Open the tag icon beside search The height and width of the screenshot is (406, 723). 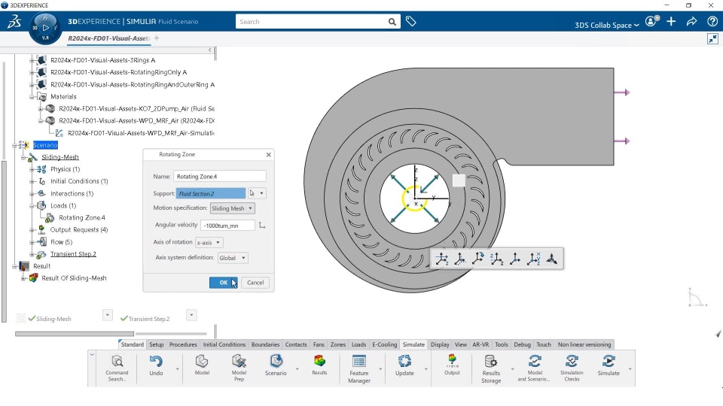(411, 21)
